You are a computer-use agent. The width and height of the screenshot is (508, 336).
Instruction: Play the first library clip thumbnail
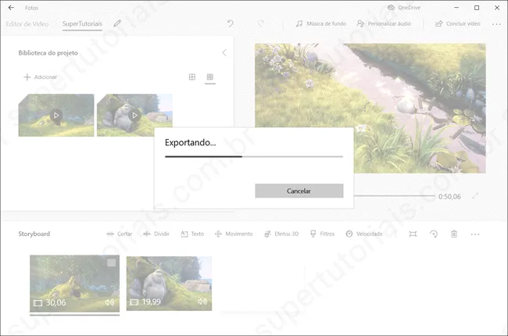pos(56,115)
